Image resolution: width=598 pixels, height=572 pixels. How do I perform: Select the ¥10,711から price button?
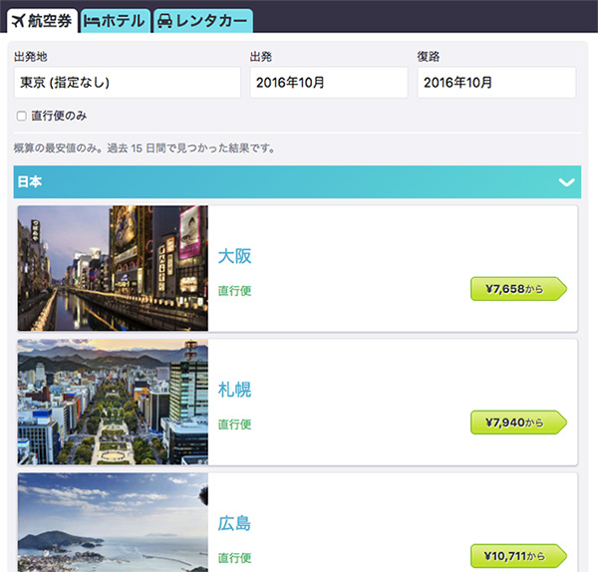(x=518, y=556)
